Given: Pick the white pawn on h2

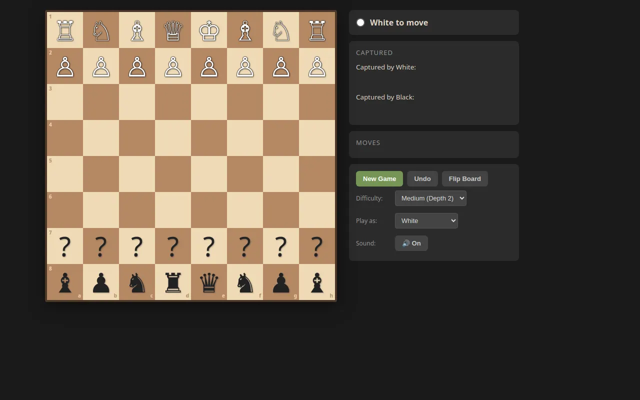Looking at the screenshot, I should point(317,66).
